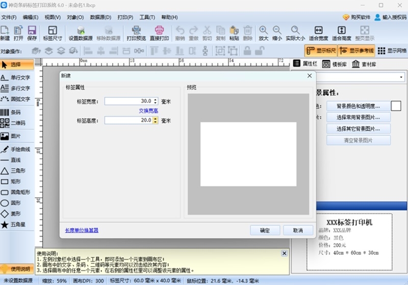
Task: Select the 手绘曲线 freehand curve tool
Action: 17,149
